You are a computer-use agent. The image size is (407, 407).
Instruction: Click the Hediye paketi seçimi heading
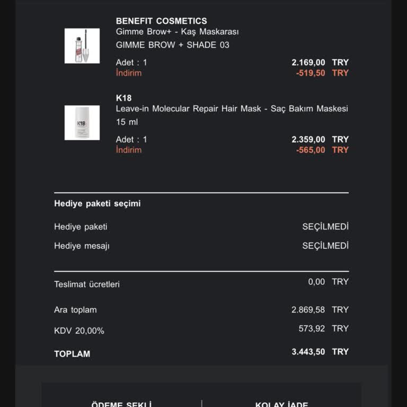(98, 203)
